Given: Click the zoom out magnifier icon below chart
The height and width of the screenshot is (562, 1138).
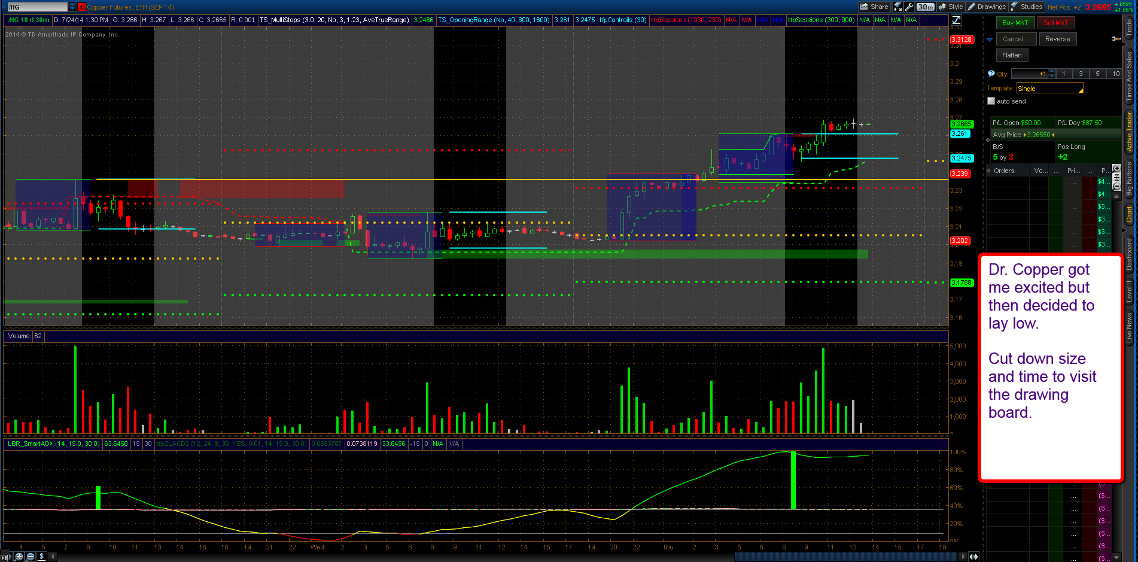Looking at the screenshot, I should point(31,557).
